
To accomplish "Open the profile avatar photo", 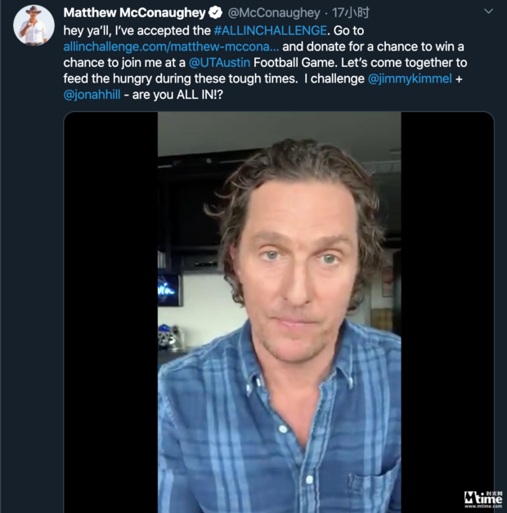I will click(x=34, y=25).
